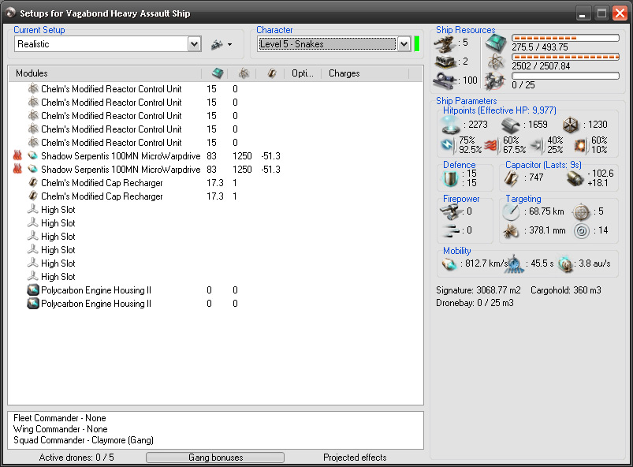
Task: Click the targeting range icon
Action: tap(511, 211)
